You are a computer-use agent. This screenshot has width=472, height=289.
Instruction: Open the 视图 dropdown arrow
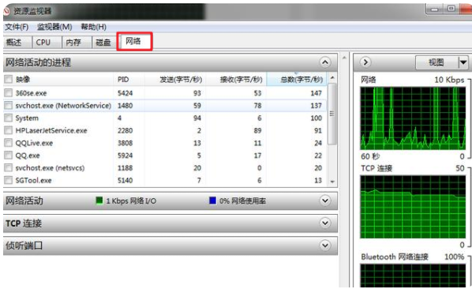[x=463, y=62]
